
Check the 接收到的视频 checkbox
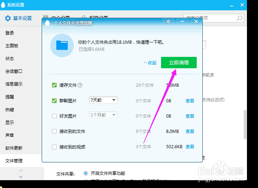[x=54, y=147]
